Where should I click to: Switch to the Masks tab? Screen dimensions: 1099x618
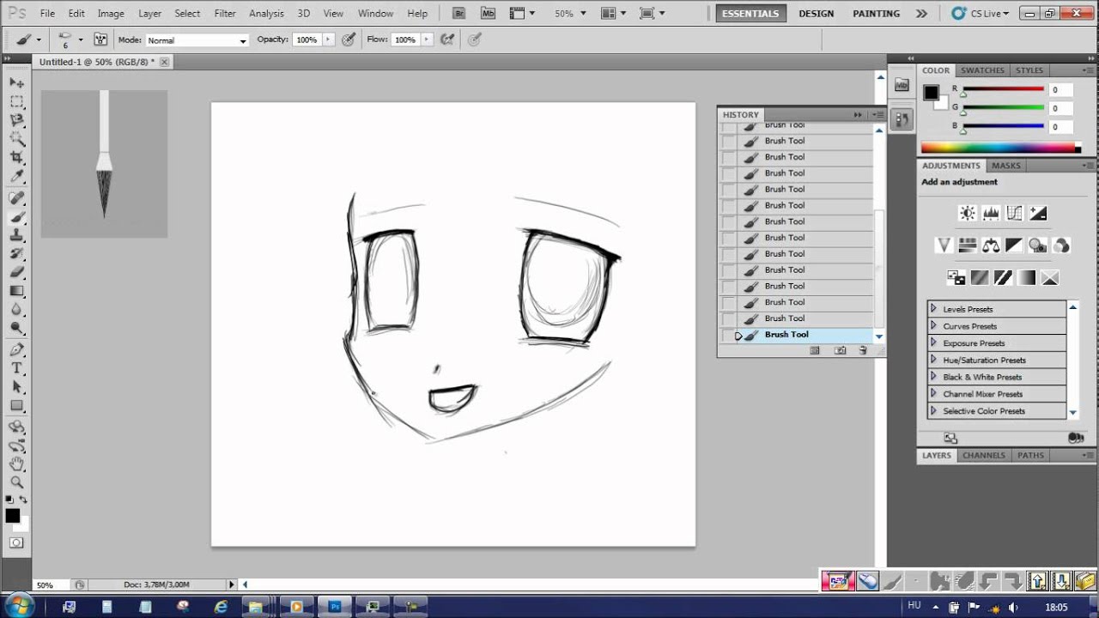(1006, 166)
